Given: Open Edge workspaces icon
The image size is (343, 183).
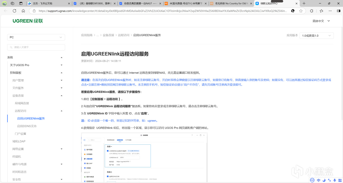Looking at the screenshot, I should point(13,3).
